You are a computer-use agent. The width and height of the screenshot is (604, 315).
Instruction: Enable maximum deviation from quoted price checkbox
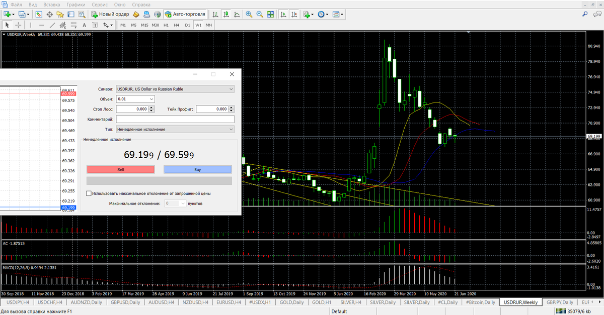tap(89, 193)
